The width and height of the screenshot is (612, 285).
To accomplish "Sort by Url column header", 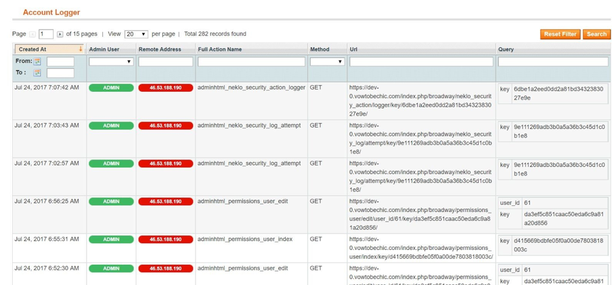I will (x=353, y=49).
